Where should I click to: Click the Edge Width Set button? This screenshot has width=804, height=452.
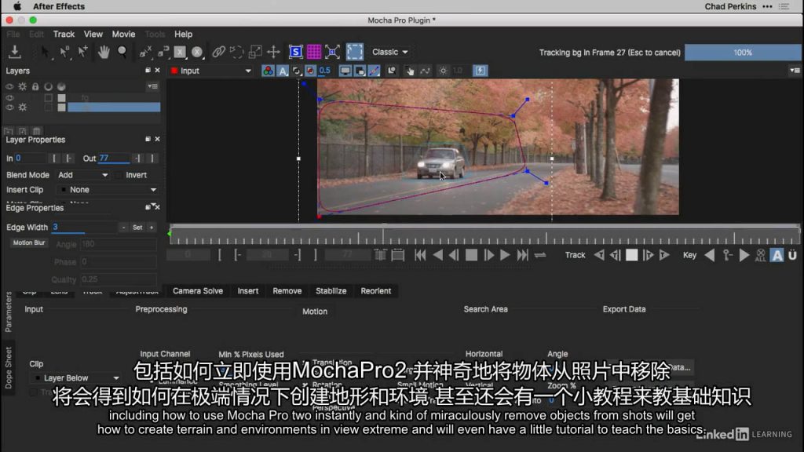point(137,228)
